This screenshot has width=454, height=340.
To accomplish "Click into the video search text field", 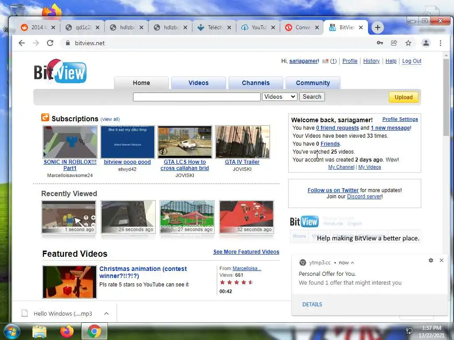I will pyautogui.click(x=196, y=97).
